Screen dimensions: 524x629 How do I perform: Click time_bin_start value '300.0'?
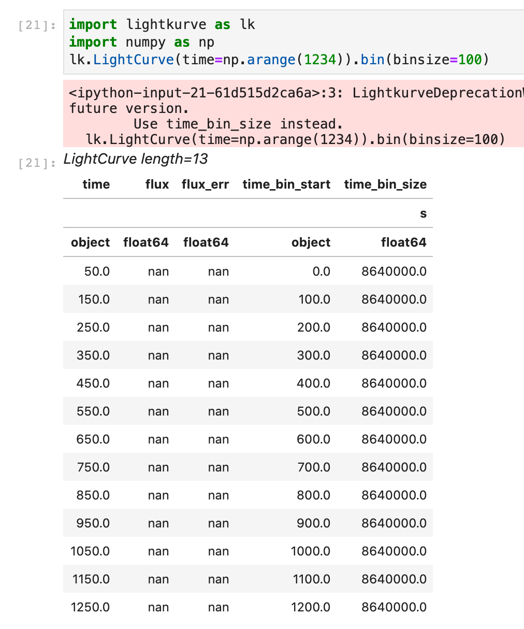tap(314, 355)
